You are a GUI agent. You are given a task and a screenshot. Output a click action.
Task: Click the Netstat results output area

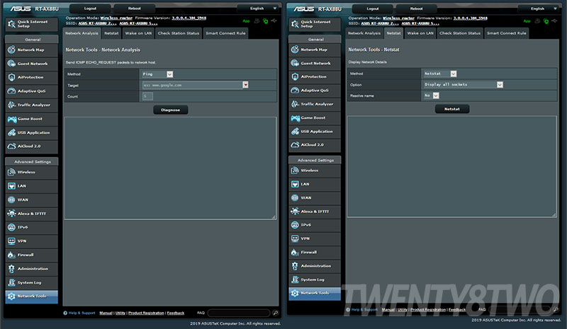pos(452,166)
